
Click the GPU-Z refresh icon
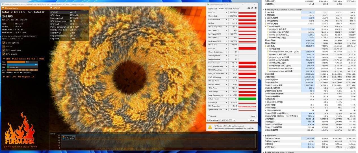(x=252, y=8)
